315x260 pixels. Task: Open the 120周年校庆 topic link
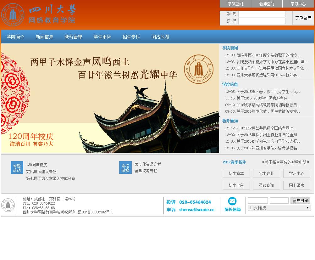tap(36, 165)
